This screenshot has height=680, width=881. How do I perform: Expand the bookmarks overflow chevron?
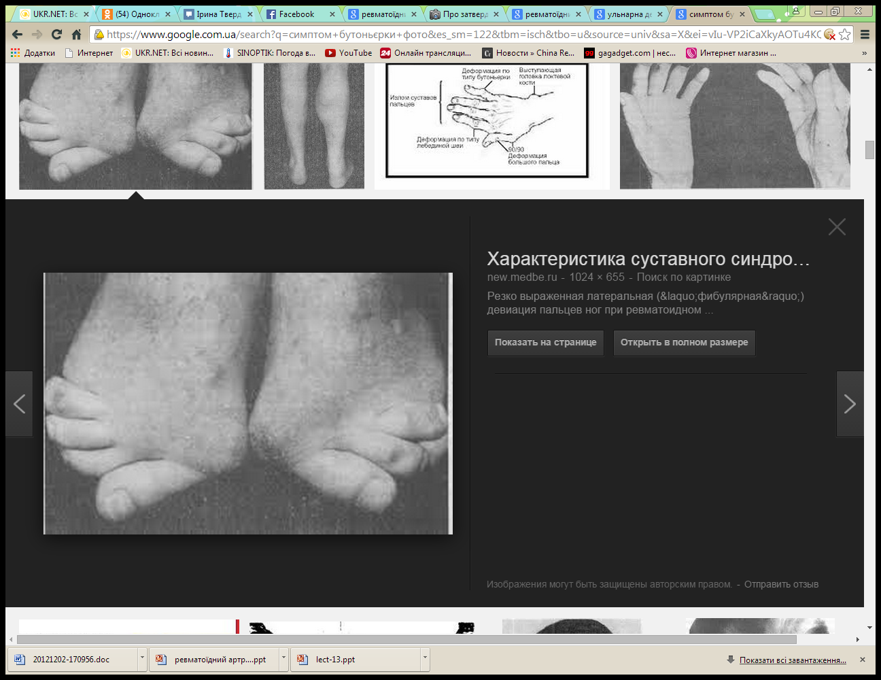pyautogui.click(x=864, y=53)
